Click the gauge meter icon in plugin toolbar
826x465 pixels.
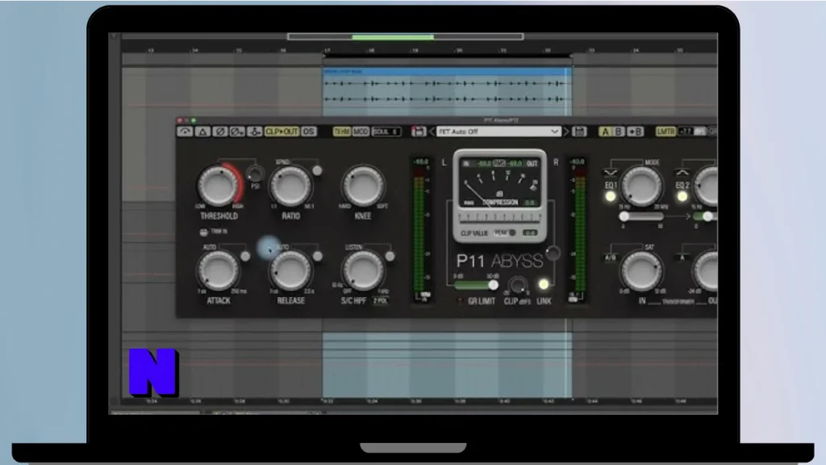pos(185,132)
